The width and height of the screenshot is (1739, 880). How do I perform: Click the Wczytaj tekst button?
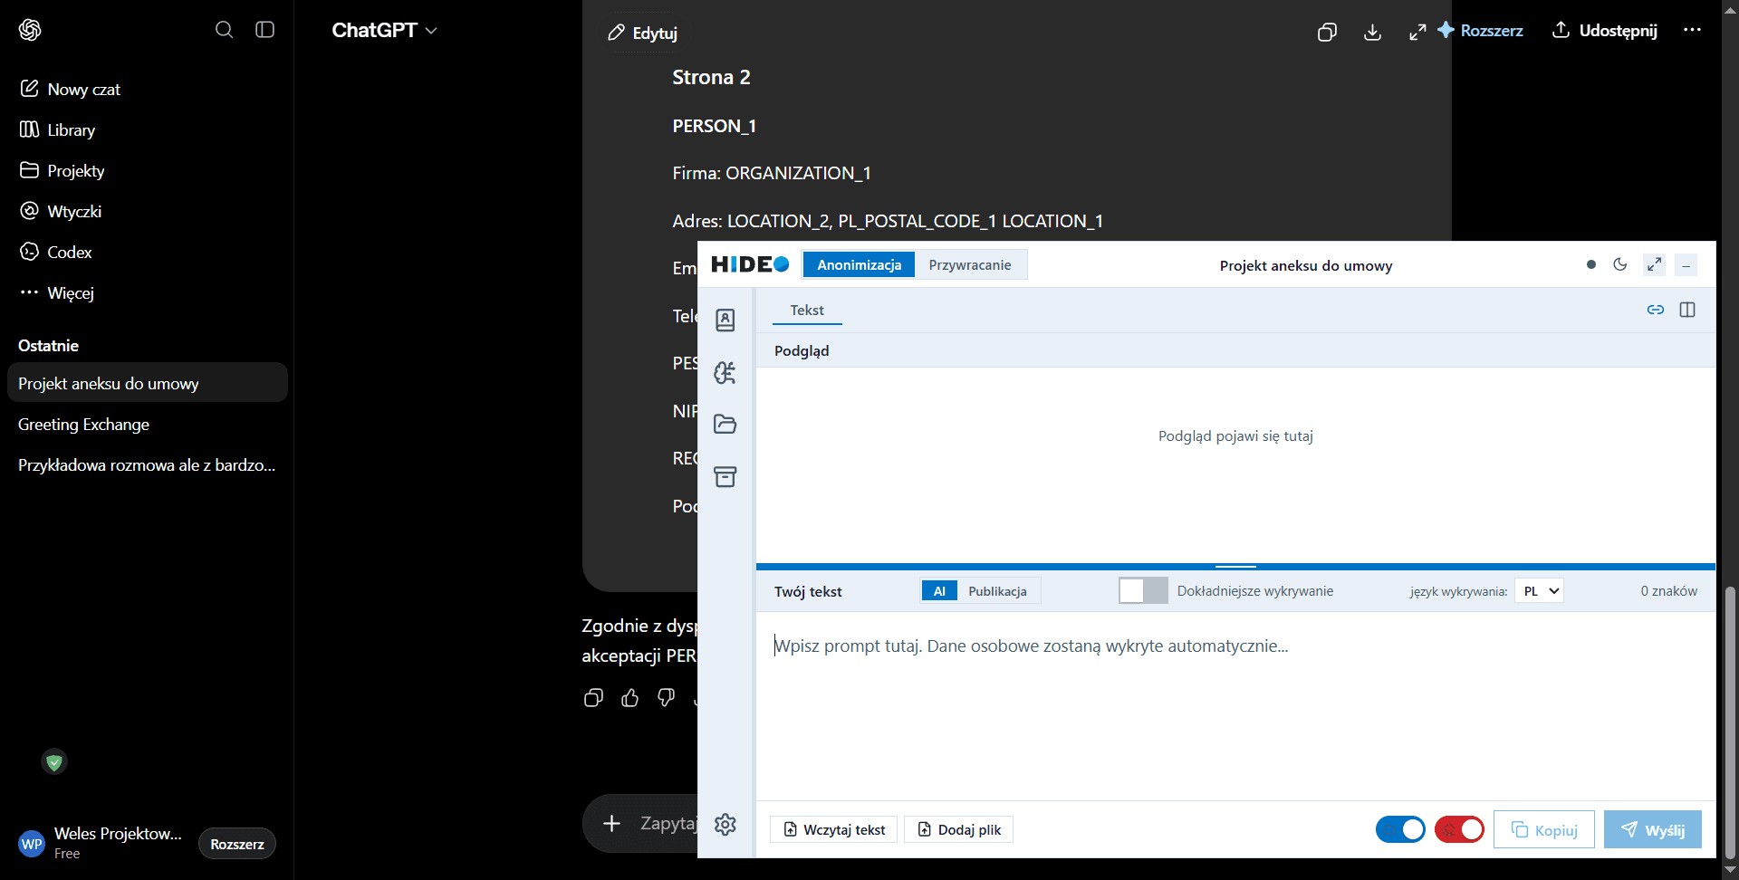(834, 829)
